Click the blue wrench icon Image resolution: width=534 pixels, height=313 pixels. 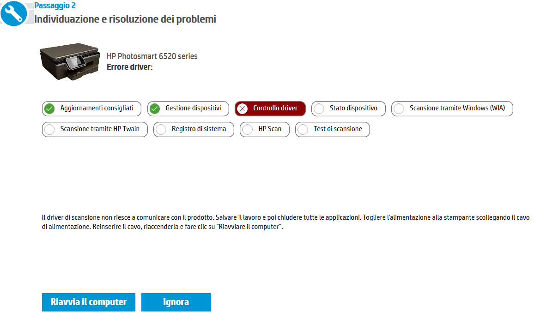pos(13,13)
